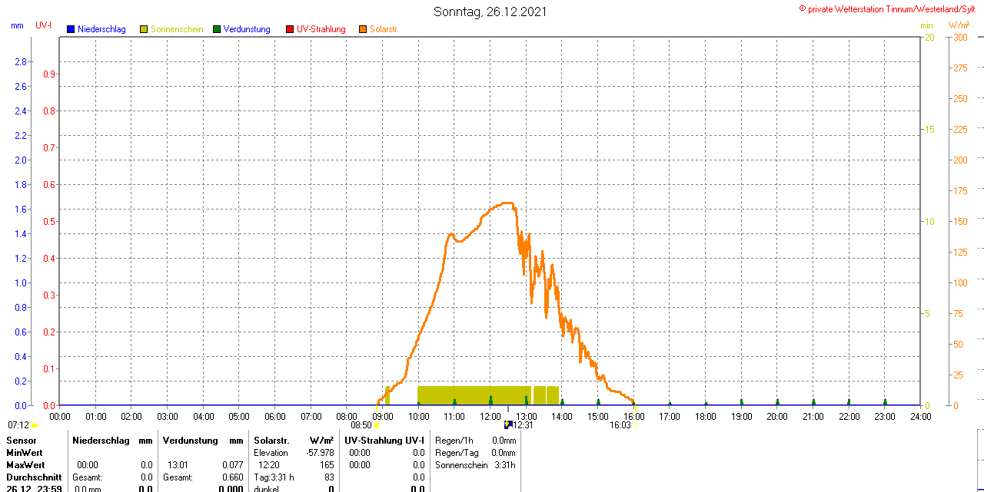Click the wide yellow sunshine bar on chart
984x492 pixels.
474,395
